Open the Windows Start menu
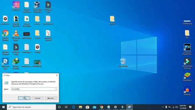Viewport: 195px width, 110px height. pyautogui.click(x=3, y=107)
